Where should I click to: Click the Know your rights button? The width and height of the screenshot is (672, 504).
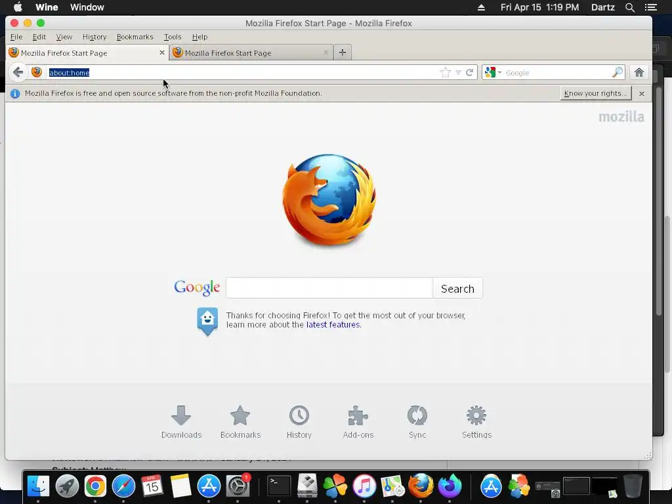pos(596,93)
